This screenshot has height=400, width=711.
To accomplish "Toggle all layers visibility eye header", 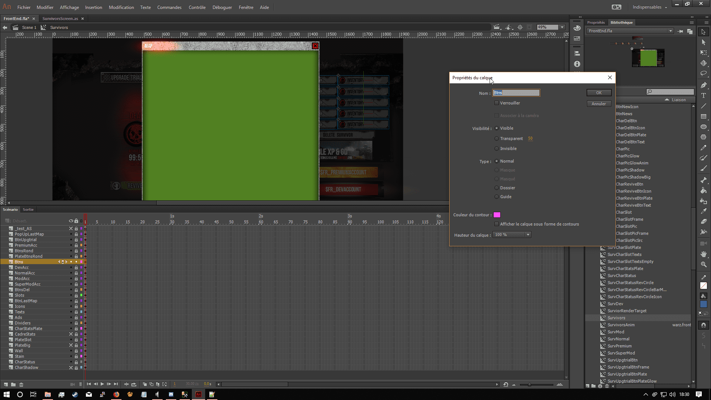I will (x=71, y=221).
